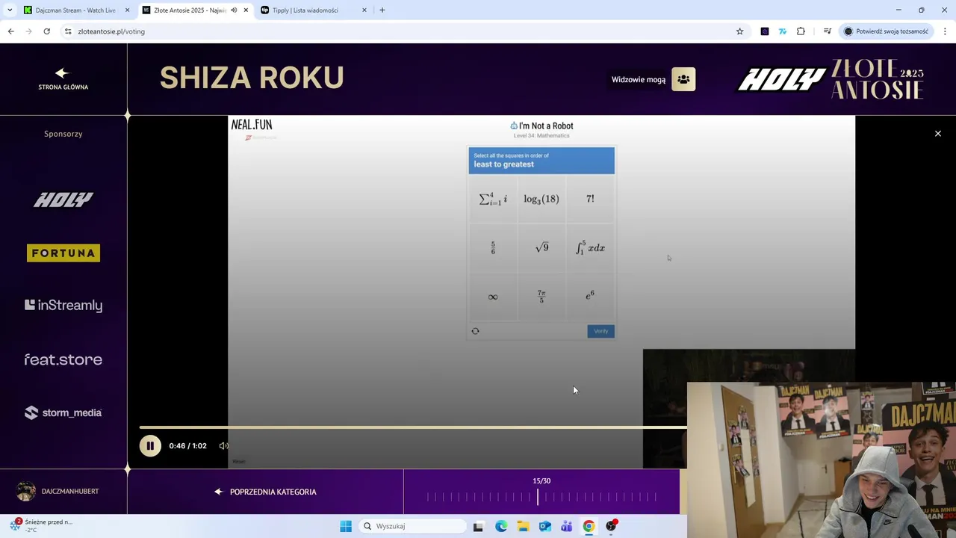Open the purple extension icon
The image size is (956, 538).
click(765, 31)
